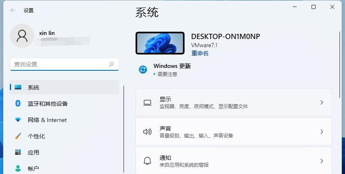Click the 声音 speaker icon
345x174 pixels.
pyautogui.click(x=147, y=132)
